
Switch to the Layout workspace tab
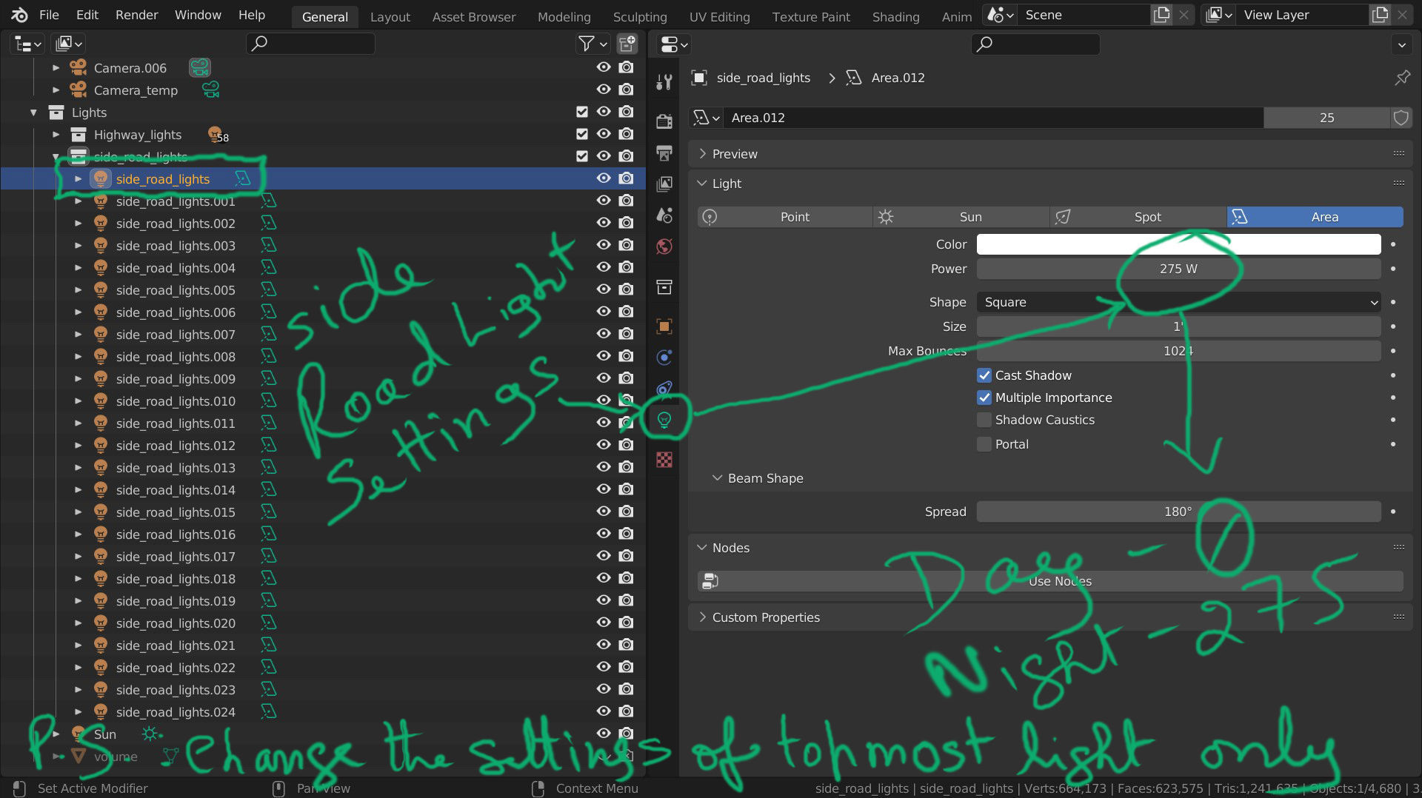click(x=390, y=16)
